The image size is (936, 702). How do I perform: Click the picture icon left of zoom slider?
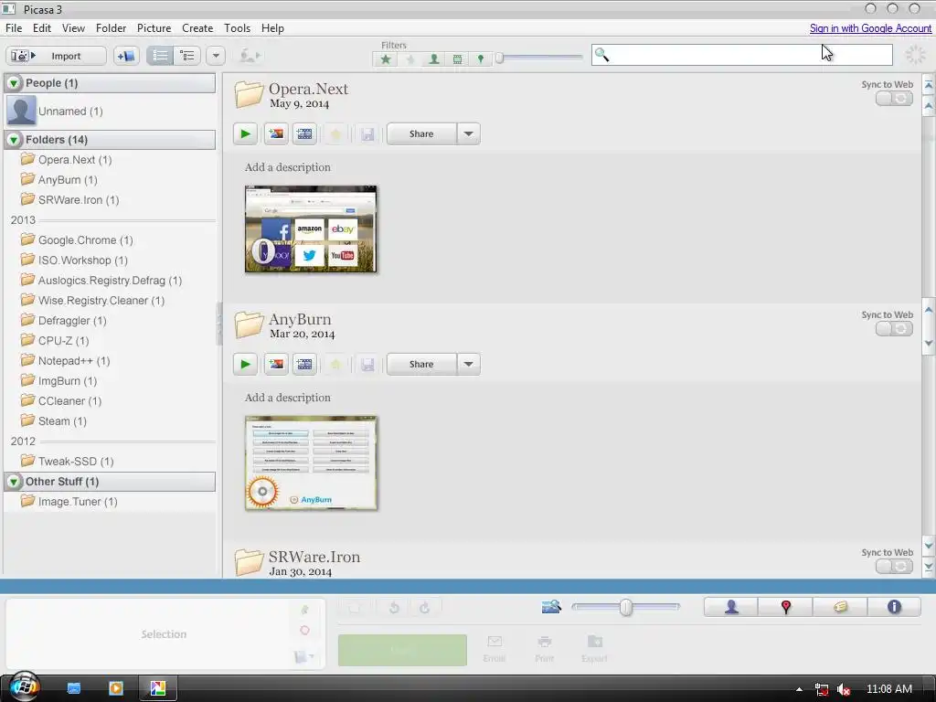pyautogui.click(x=551, y=607)
